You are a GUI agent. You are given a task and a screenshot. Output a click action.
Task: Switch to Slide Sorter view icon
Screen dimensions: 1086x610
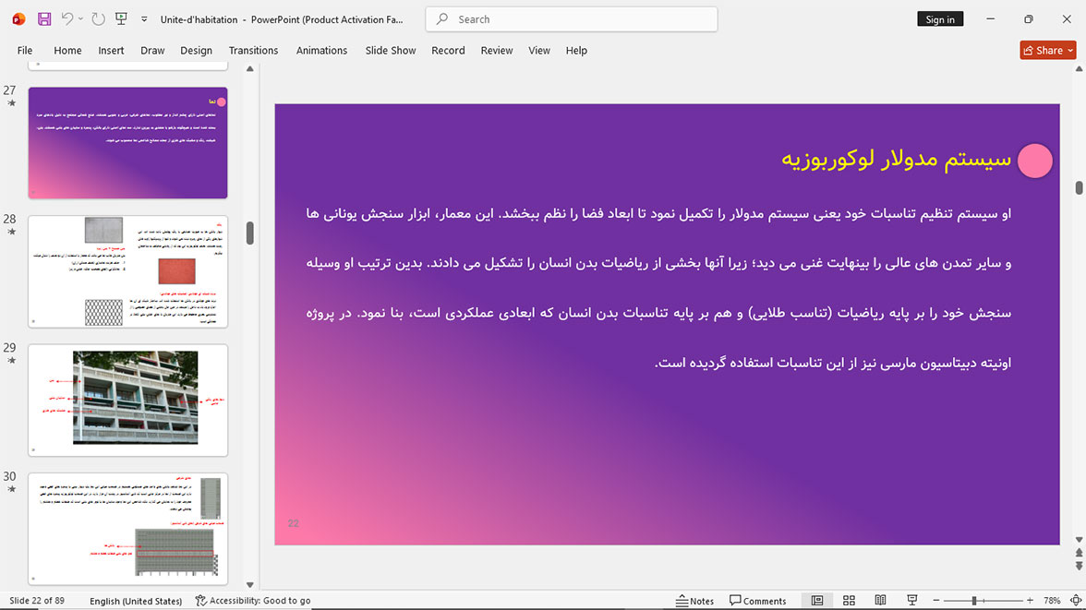849,600
